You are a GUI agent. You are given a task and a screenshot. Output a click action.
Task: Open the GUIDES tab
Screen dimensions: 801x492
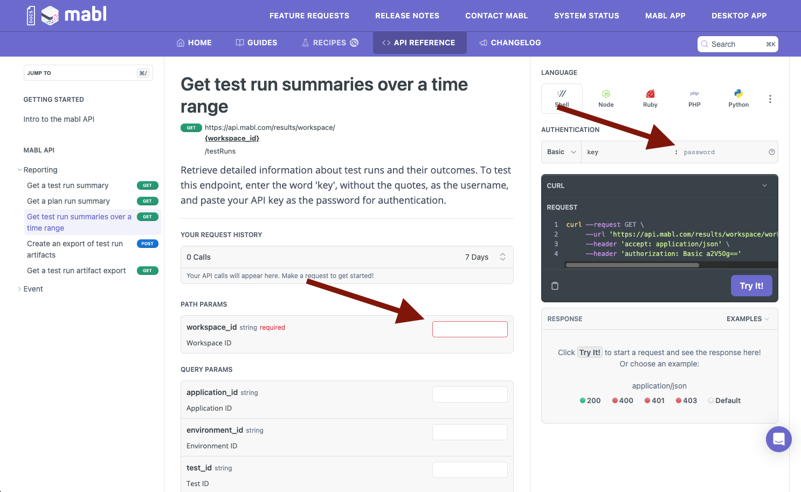(257, 43)
